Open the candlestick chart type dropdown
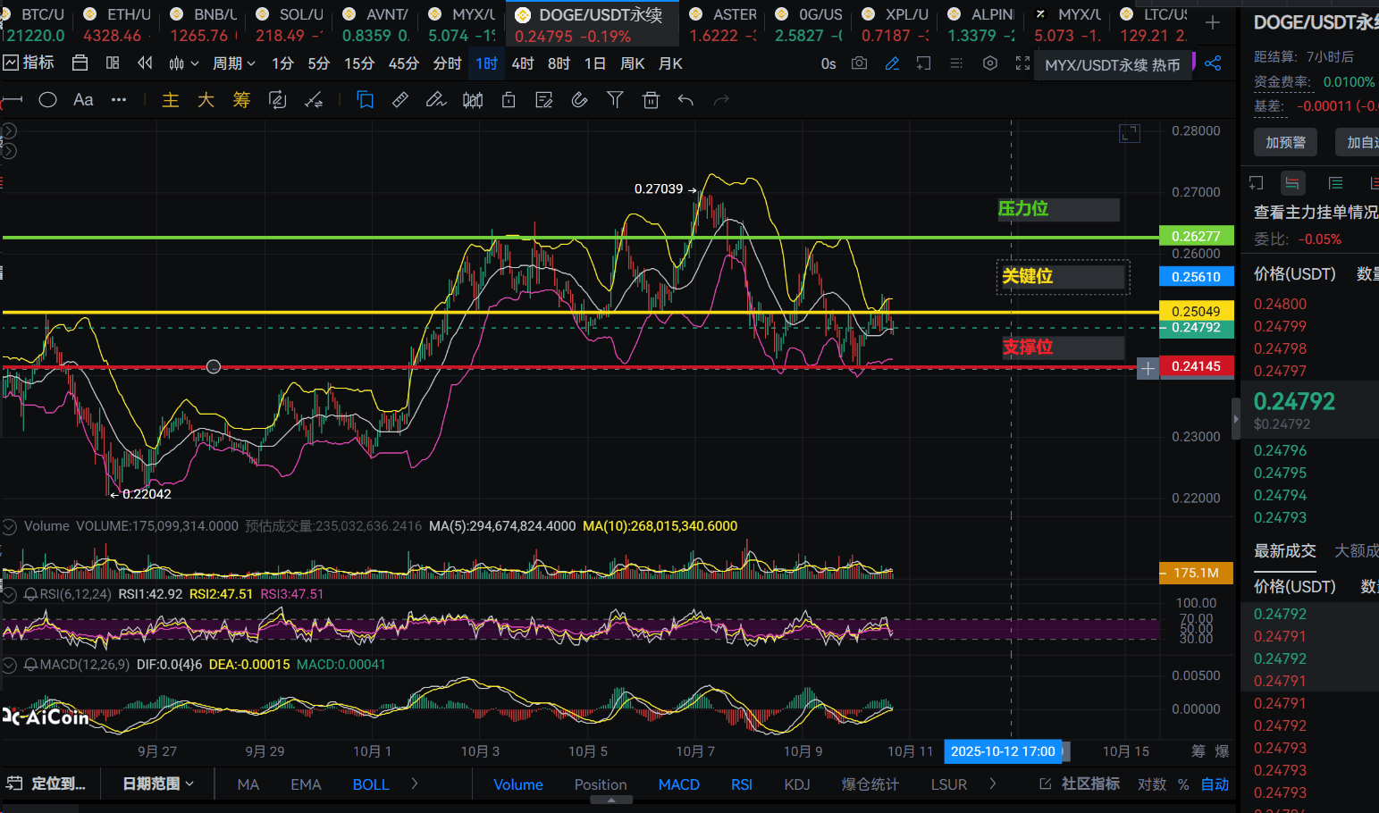 [182, 63]
